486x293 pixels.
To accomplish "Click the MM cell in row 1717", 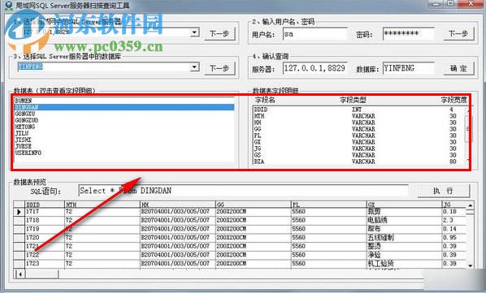I will (178, 212).
